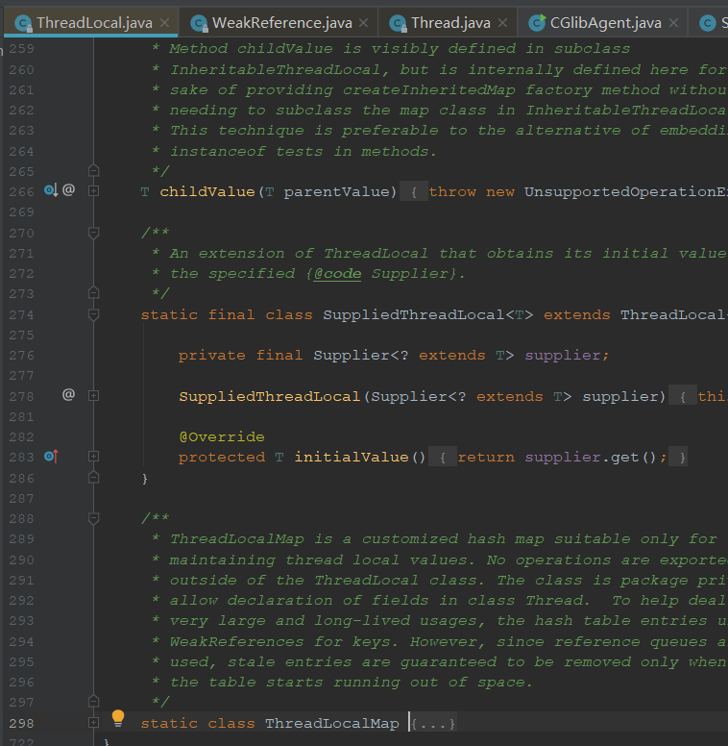Click the folded {...} placeholder after ThreadLocalMap
Viewport: 728px width, 746px height.
[433, 724]
